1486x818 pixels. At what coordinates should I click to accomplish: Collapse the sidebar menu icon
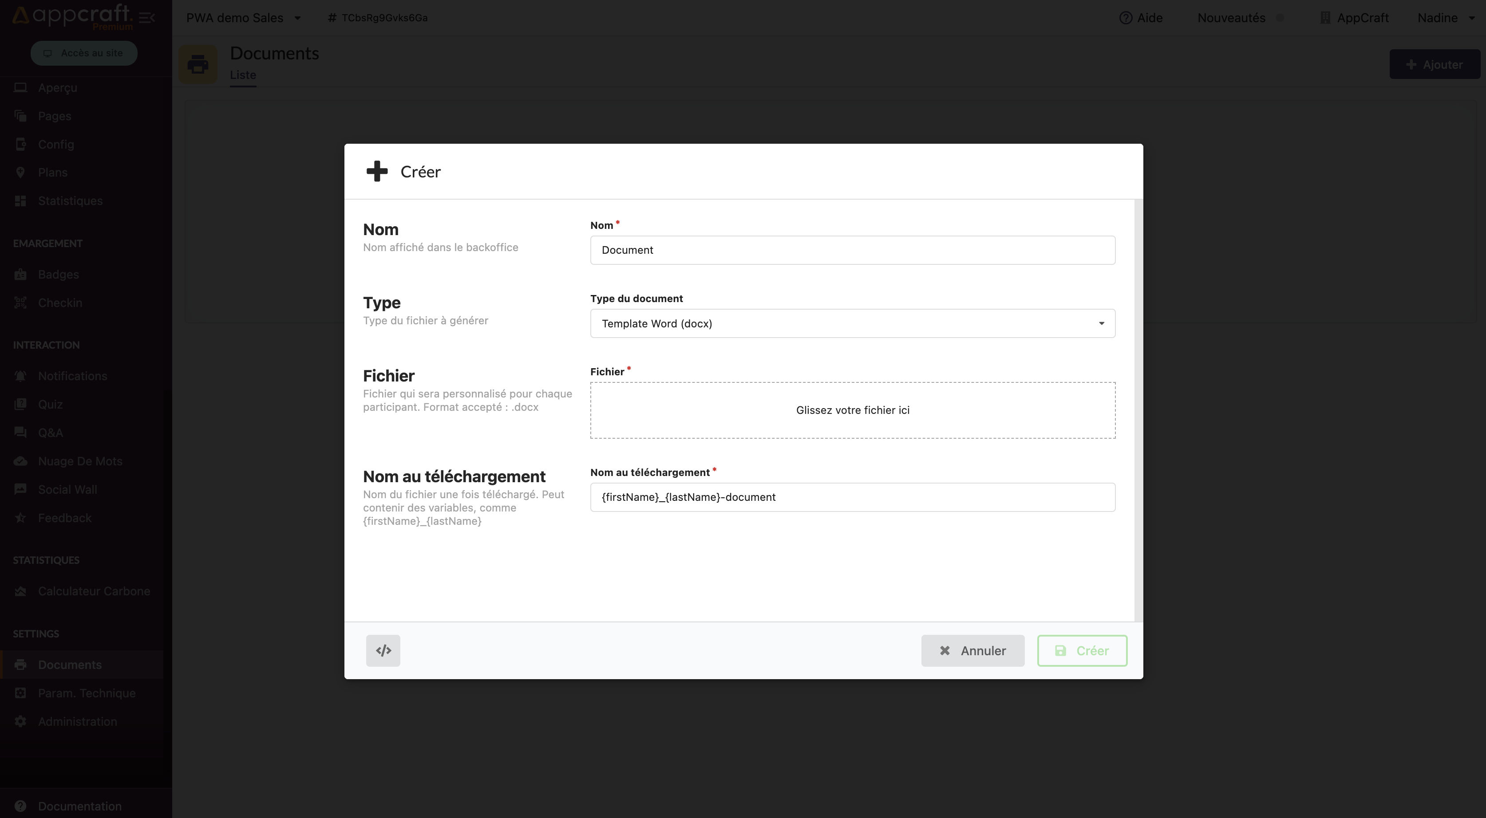coord(147,17)
